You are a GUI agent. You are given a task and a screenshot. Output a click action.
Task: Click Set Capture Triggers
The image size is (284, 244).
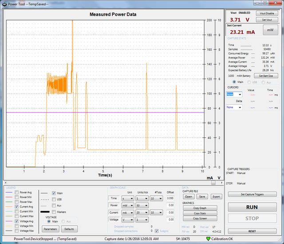(x=252, y=194)
